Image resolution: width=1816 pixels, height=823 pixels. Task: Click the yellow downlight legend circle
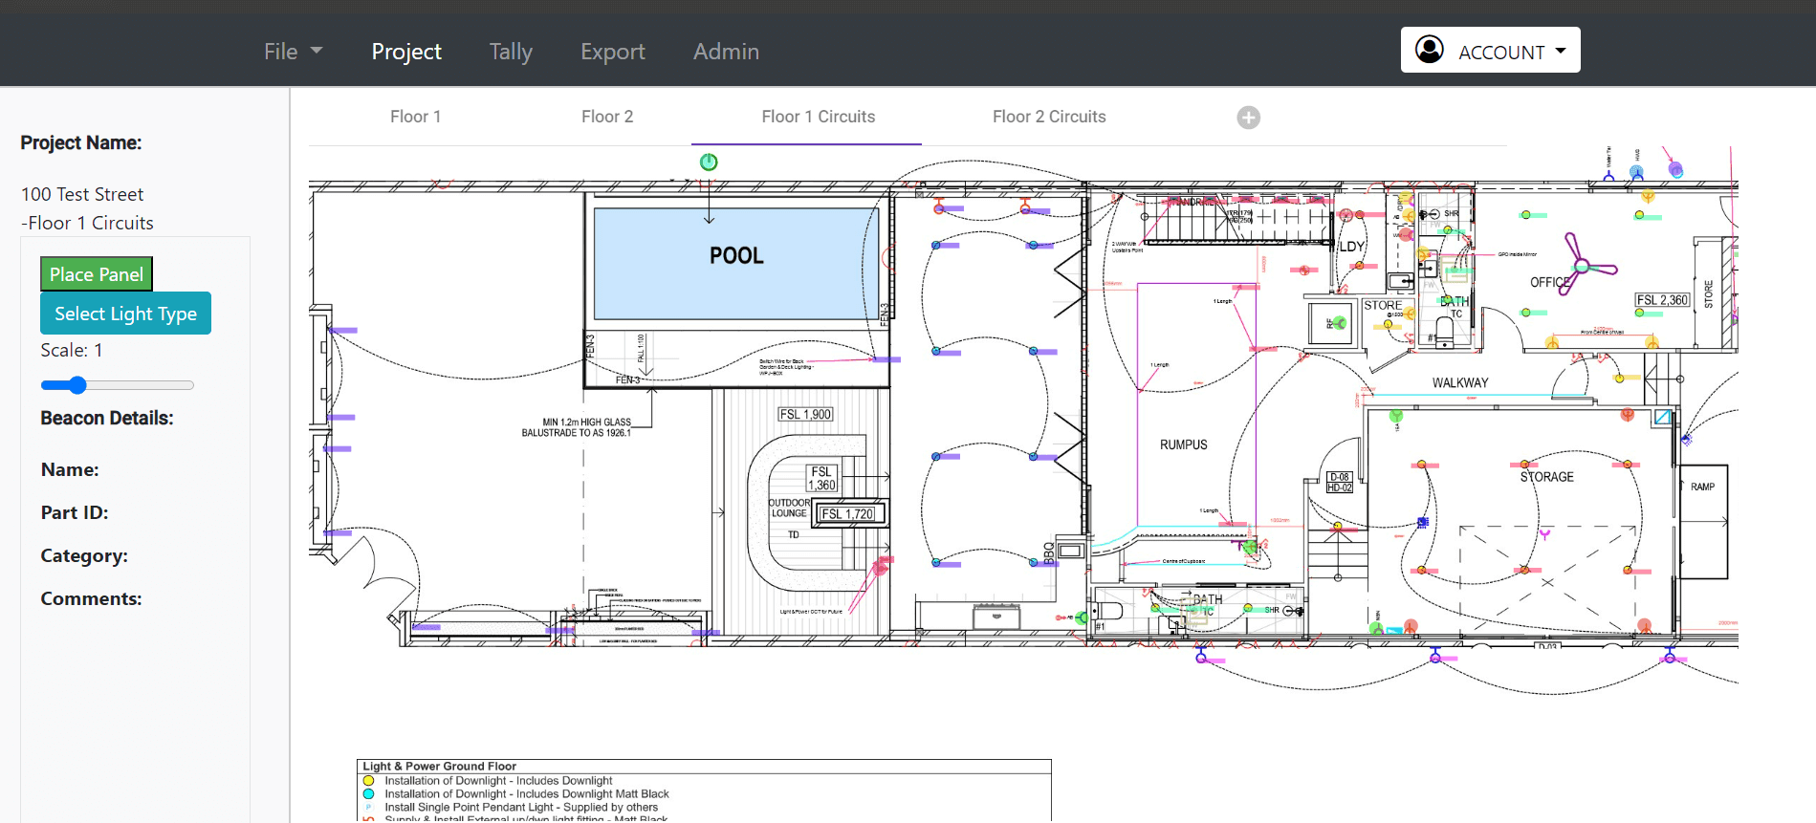[x=369, y=781]
